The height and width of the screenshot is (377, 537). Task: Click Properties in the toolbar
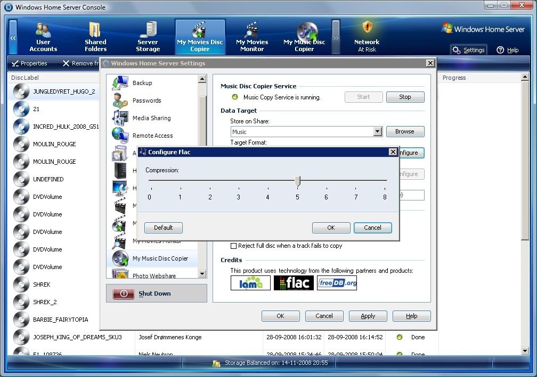point(29,63)
